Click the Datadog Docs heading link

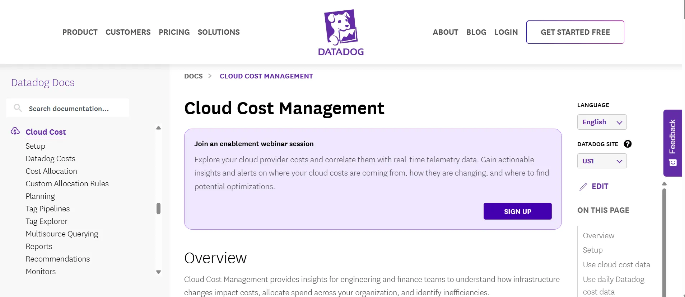coord(43,82)
